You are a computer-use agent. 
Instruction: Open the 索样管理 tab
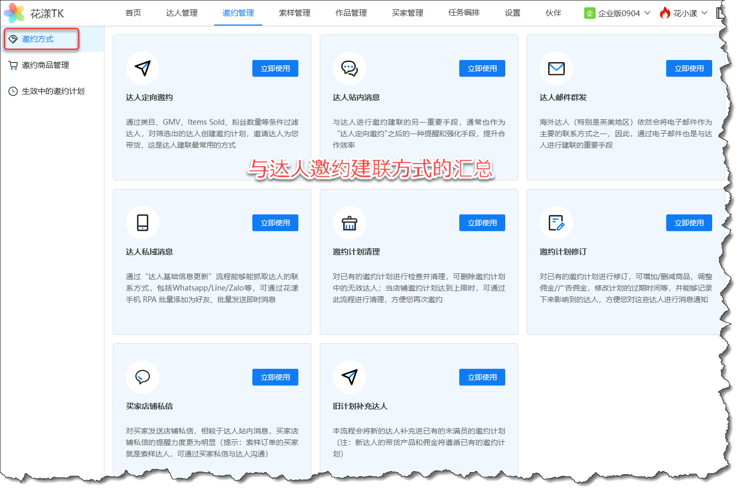point(295,13)
